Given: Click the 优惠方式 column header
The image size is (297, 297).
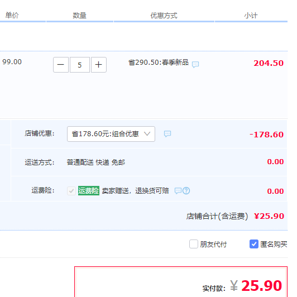Looking at the screenshot, I should pos(164,15).
